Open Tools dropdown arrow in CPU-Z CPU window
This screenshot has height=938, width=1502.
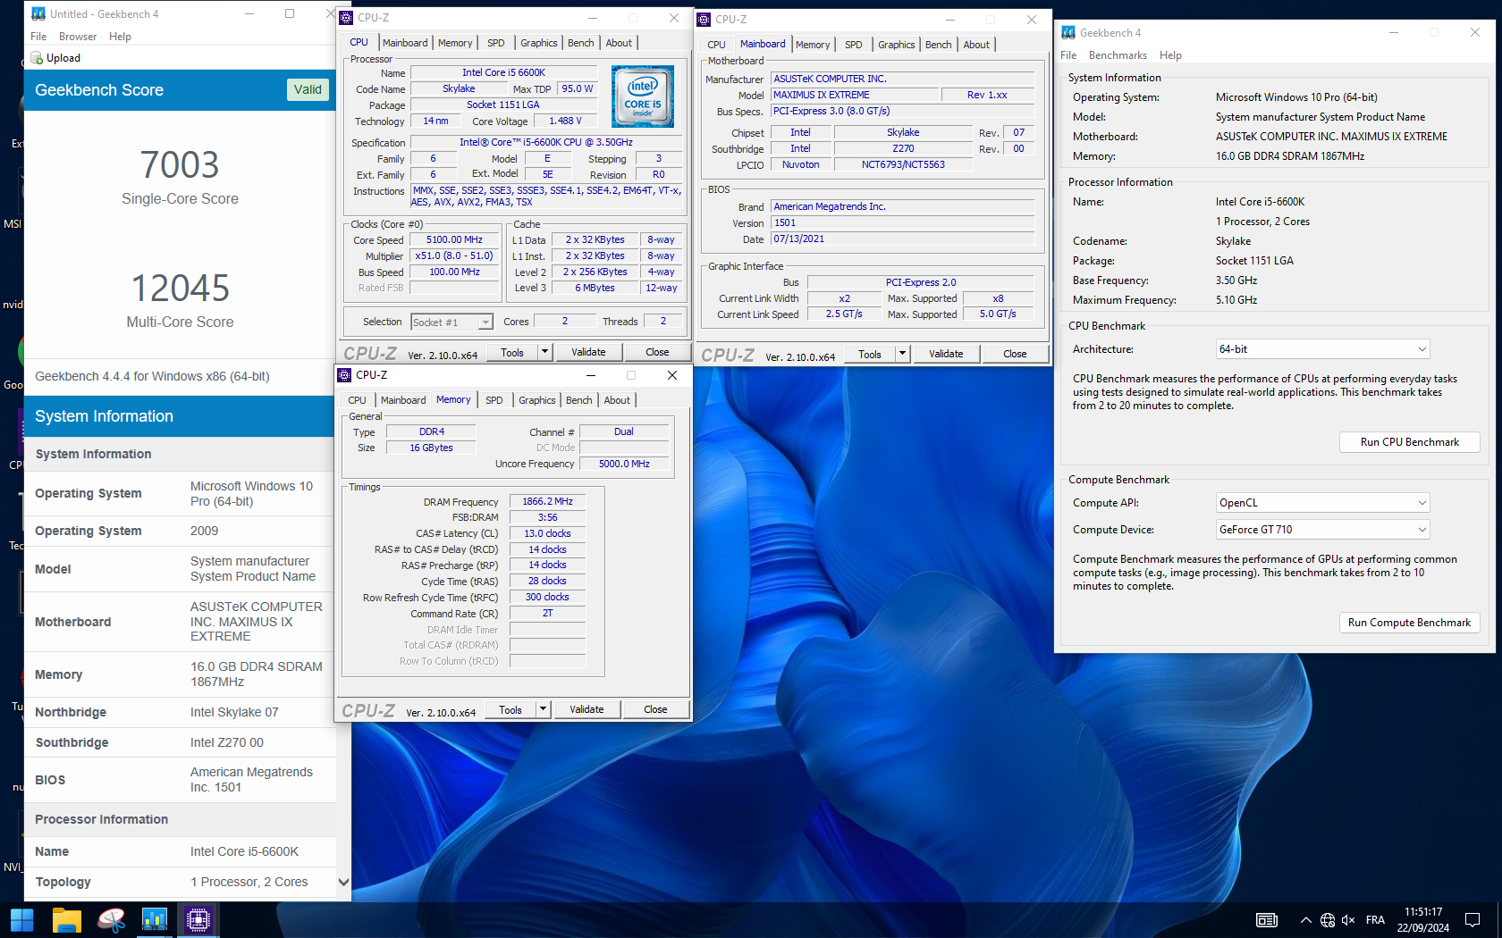click(x=544, y=352)
